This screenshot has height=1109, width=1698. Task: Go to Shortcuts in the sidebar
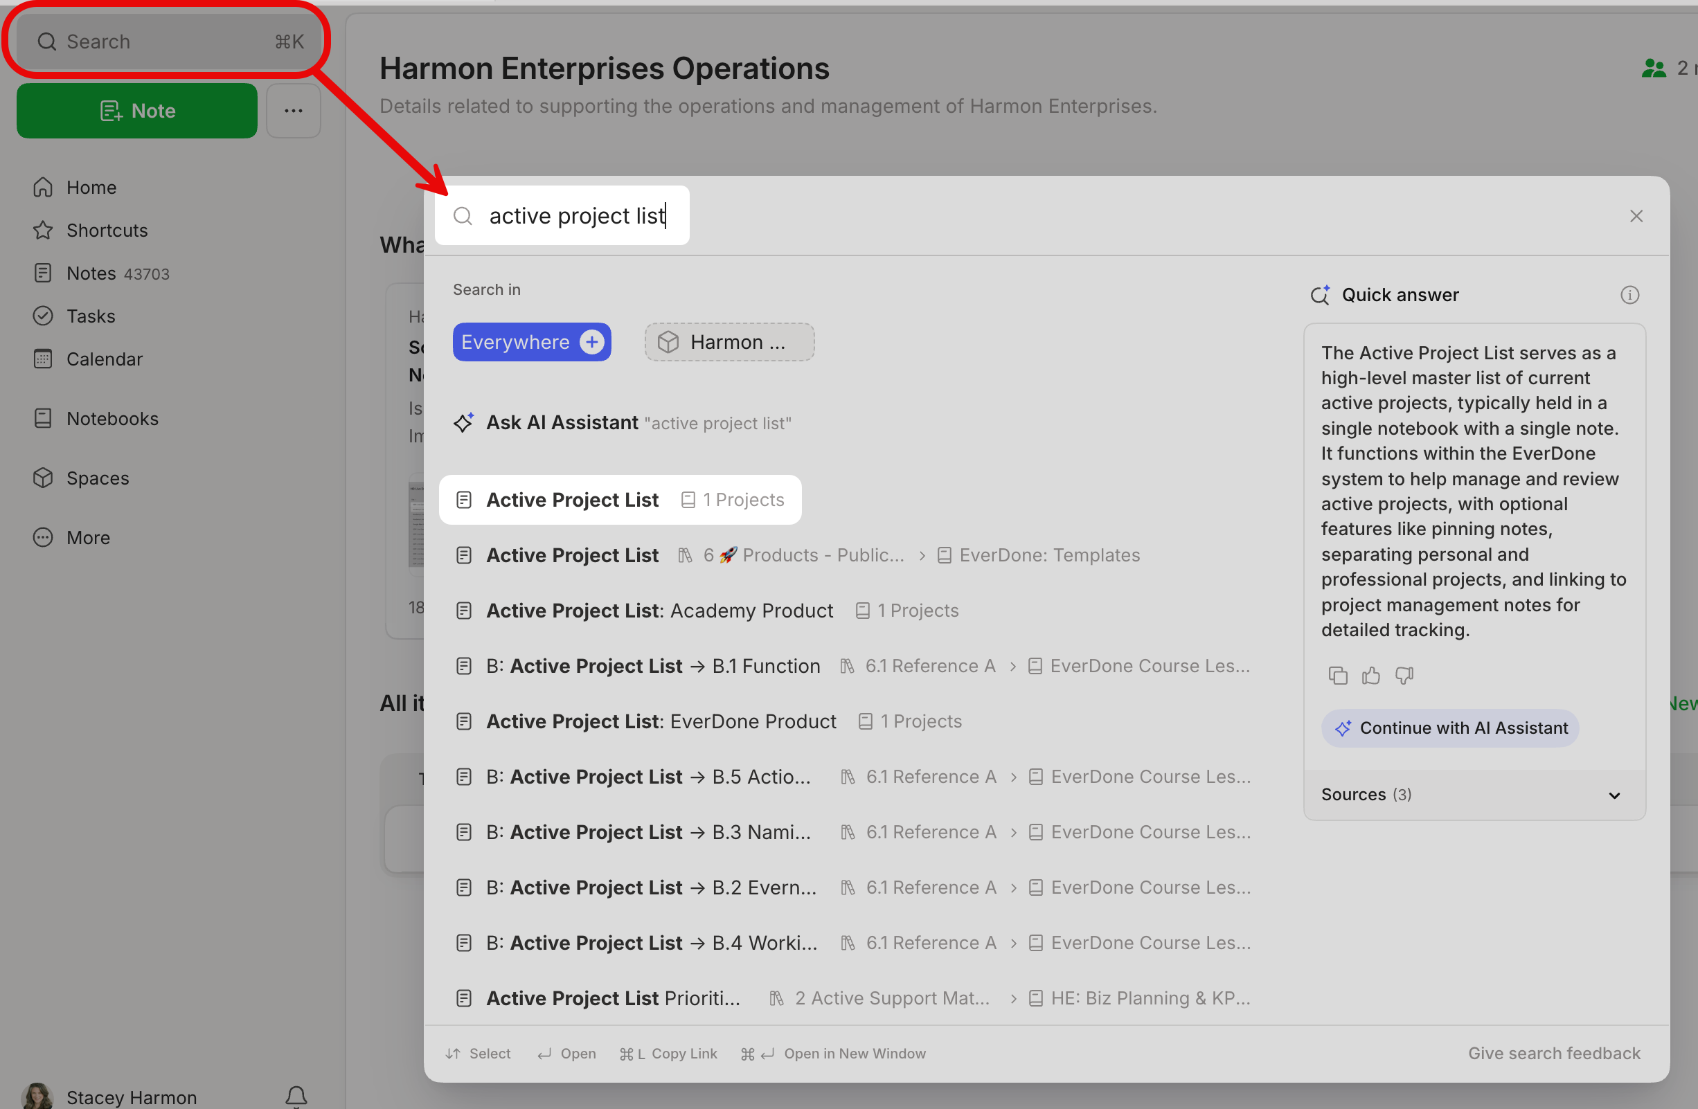(107, 231)
